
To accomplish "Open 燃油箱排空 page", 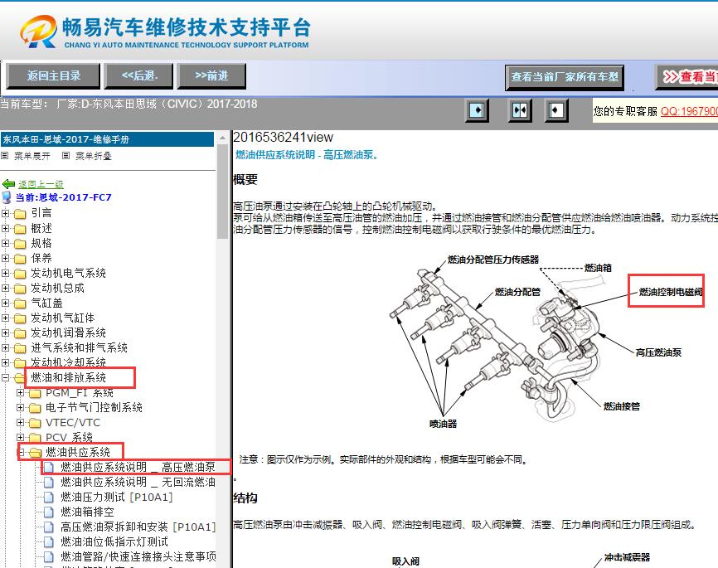I will 87,512.
